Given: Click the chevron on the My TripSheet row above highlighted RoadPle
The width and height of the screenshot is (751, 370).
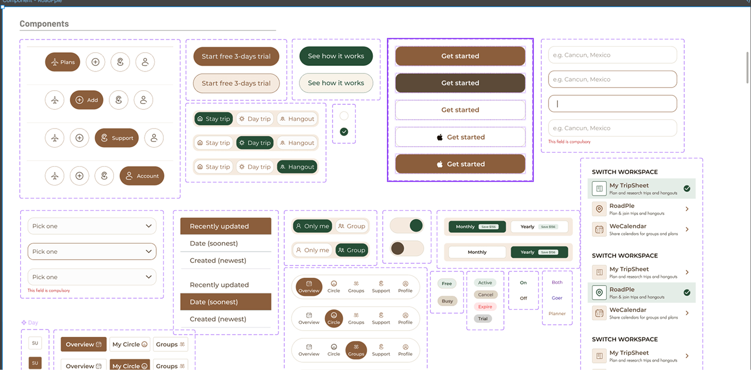Looking at the screenshot, I should [x=687, y=272].
